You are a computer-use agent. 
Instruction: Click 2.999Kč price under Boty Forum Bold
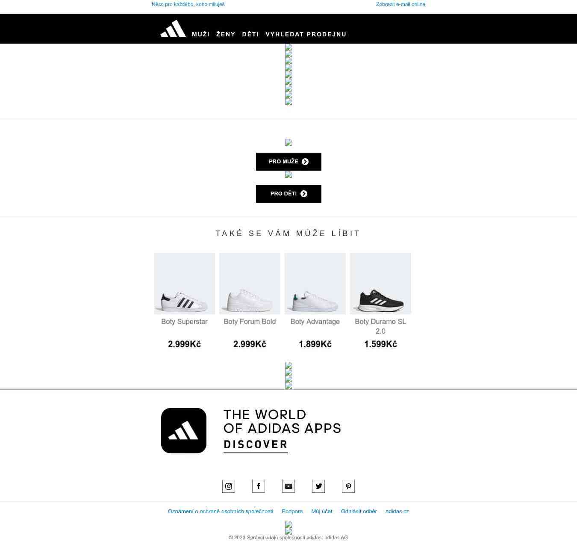250,344
